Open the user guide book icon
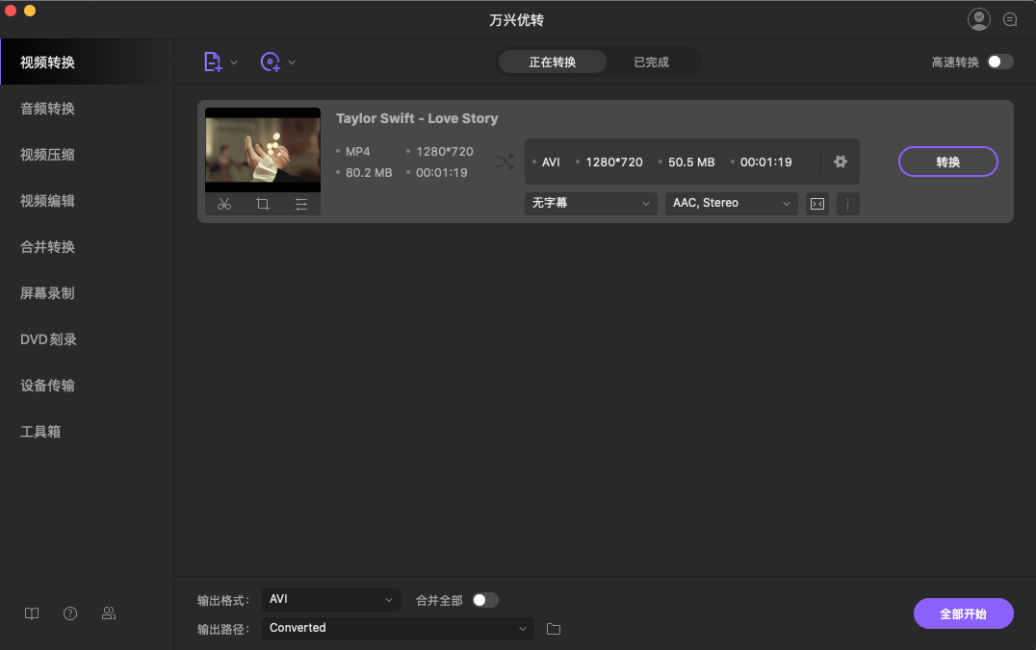This screenshot has height=650, width=1036. tap(31, 612)
